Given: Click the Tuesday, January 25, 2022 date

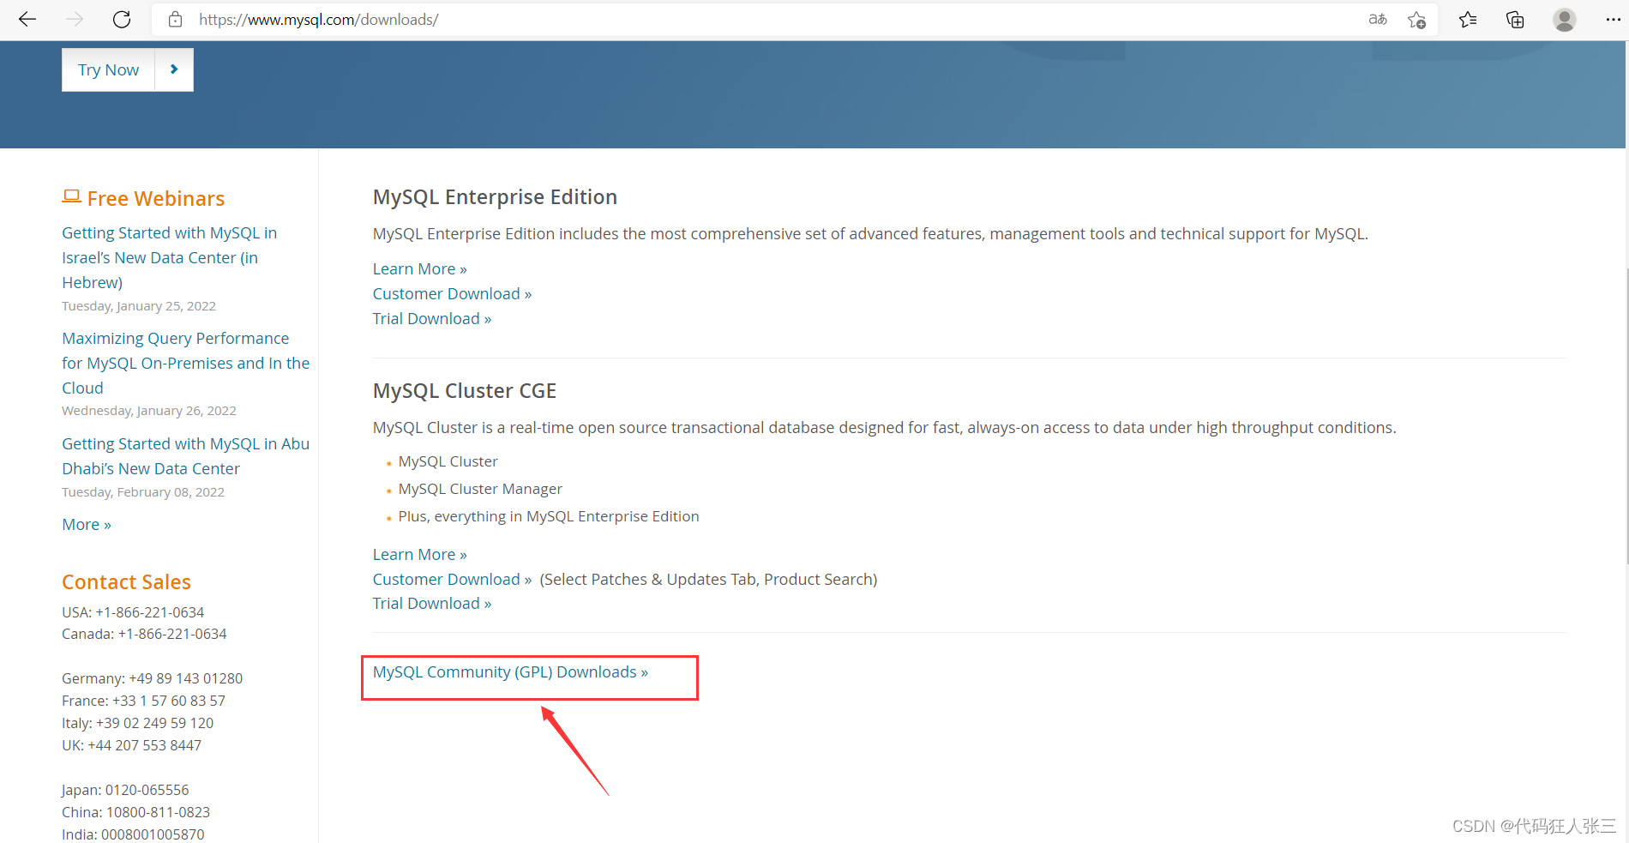Looking at the screenshot, I should click(139, 306).
